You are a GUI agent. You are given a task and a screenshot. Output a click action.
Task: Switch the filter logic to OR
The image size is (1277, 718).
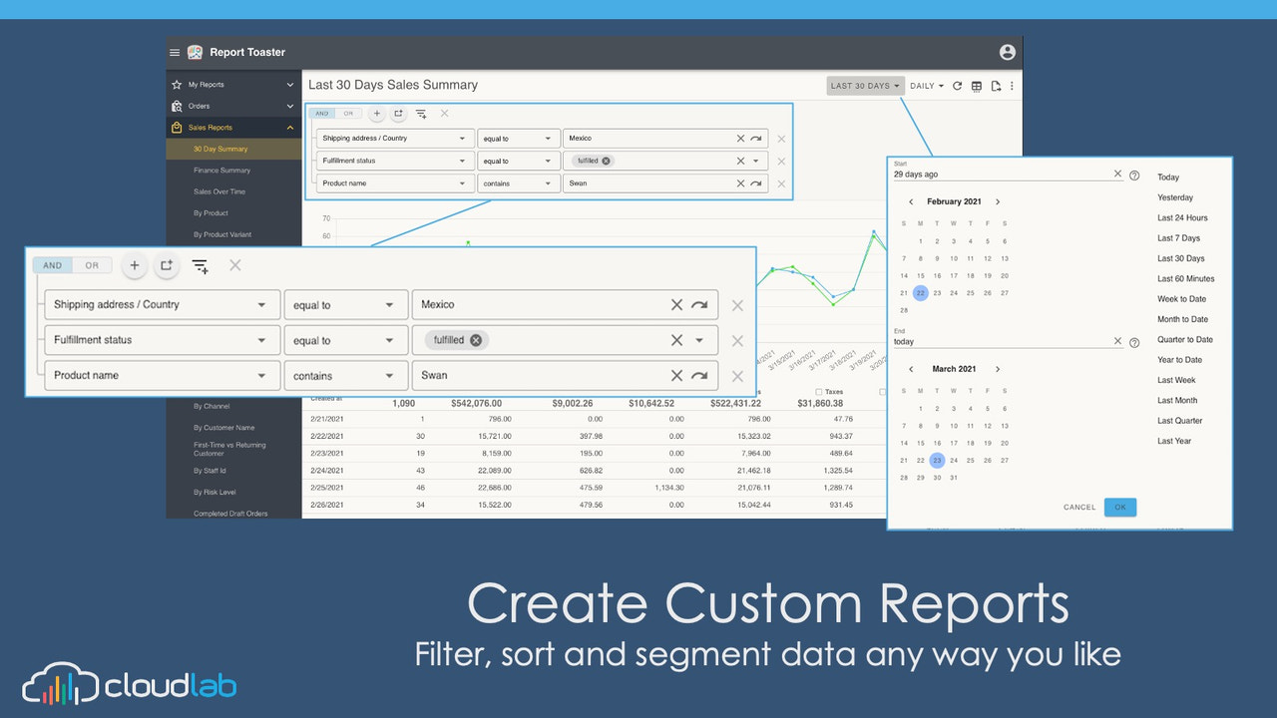point(92,265)
